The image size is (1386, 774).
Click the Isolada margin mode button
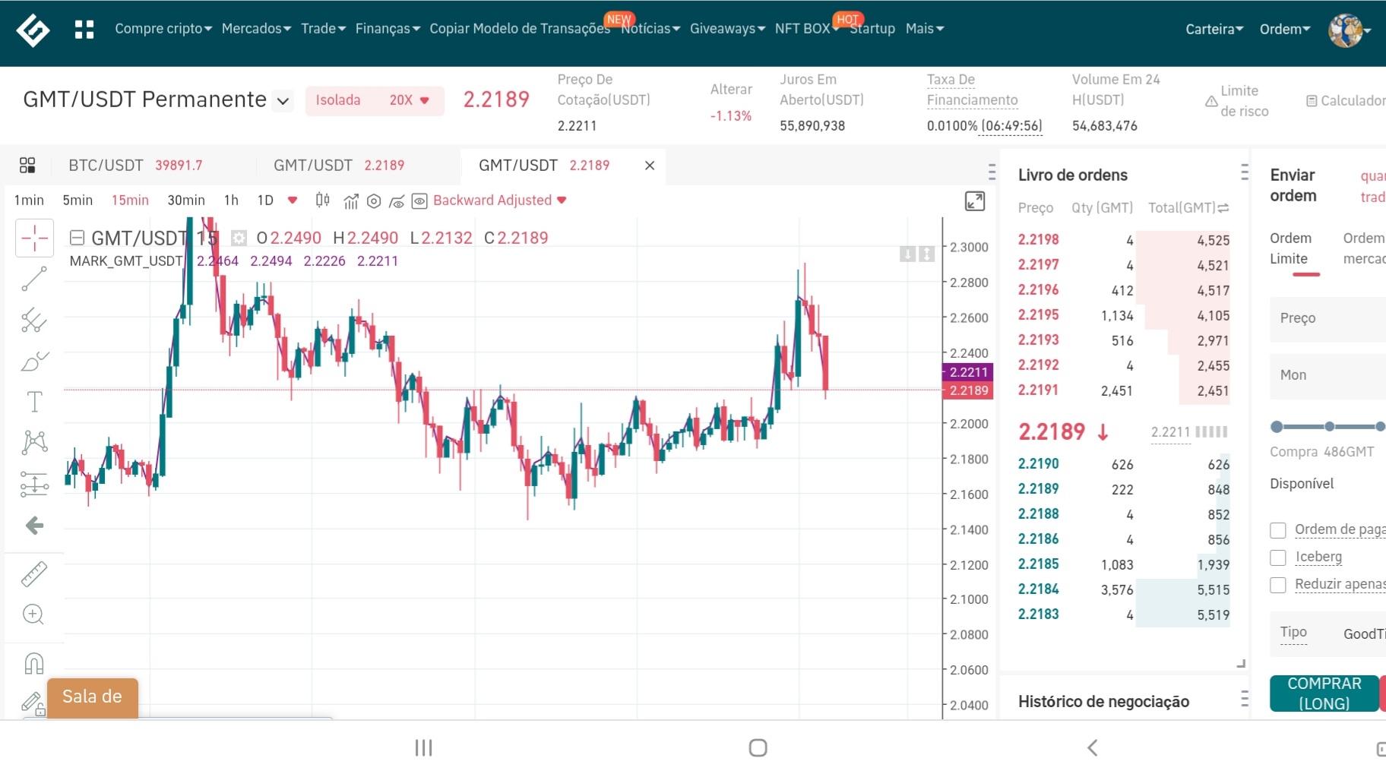point(338,100)
